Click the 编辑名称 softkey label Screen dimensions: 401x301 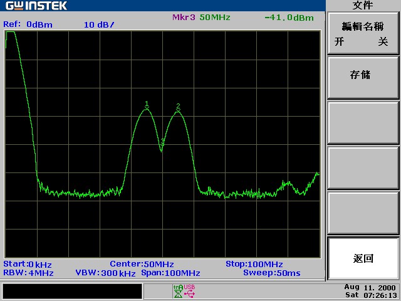click(x=363, y=26)
